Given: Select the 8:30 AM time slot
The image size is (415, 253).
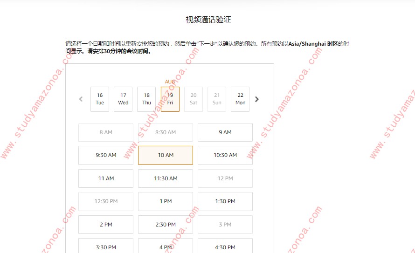Looking at the screenshot, I should tap(166, 132).
